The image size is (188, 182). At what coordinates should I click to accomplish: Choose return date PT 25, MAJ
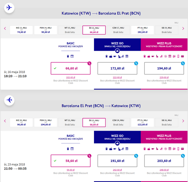click(142, 123)
